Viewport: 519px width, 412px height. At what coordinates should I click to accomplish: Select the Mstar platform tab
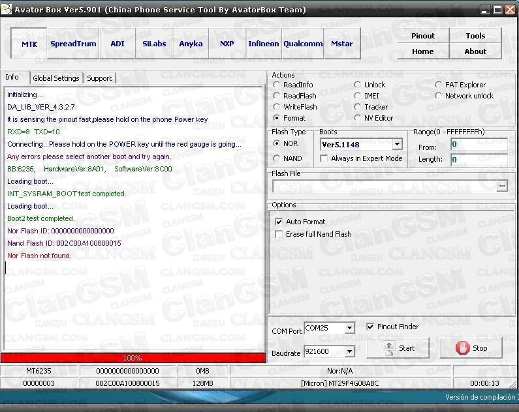(x=342, y=44)
